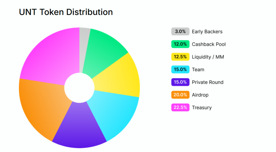Click the 22.5% pink legend badge
Image resolution: width=276 pixels, height=152 pixels.
[x=180, y=107]
